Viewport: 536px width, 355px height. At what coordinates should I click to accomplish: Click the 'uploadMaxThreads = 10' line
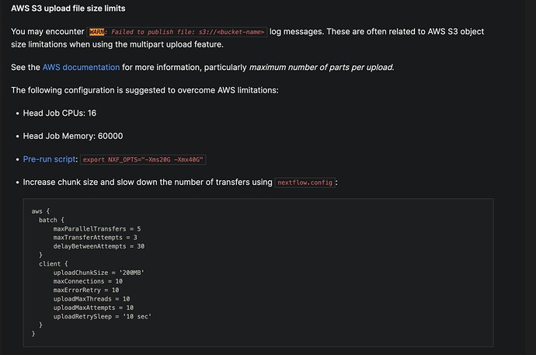91,298
